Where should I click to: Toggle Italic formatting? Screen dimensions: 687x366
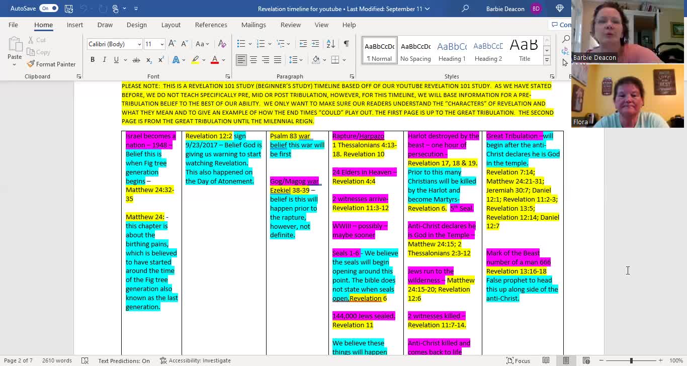tap(104, 60)
